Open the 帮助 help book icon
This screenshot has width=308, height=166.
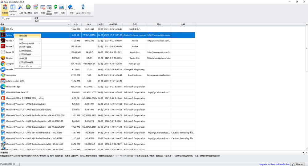(x=70, y=7)
